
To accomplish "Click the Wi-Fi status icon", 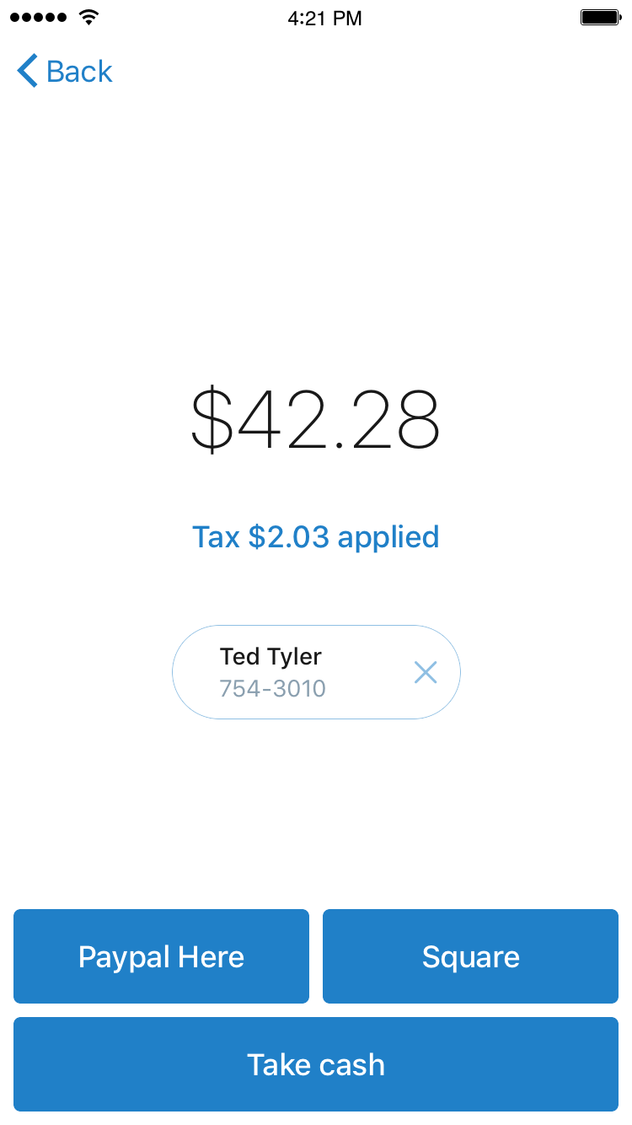I will [x=88, y=18].
